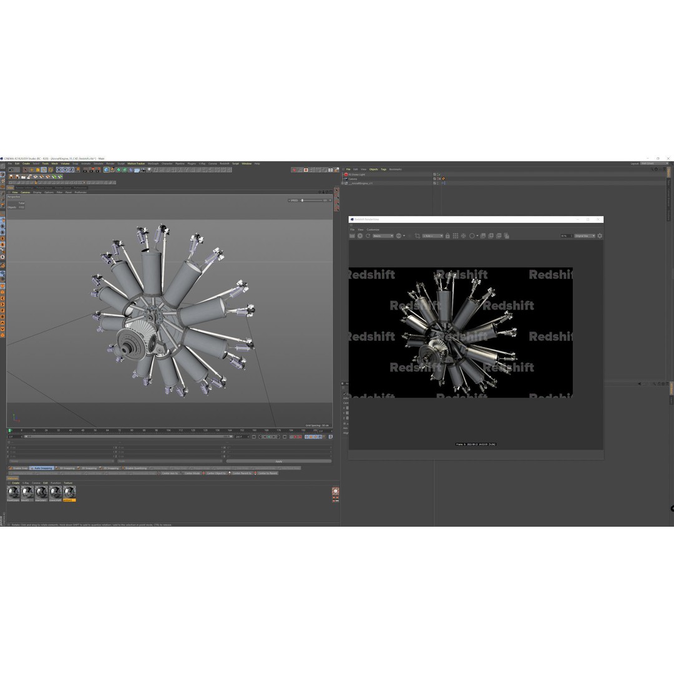Toggle Enable Quantizing in snapping bar
The height and width of the screenshot is (674, 674).
tap(135, 467)
